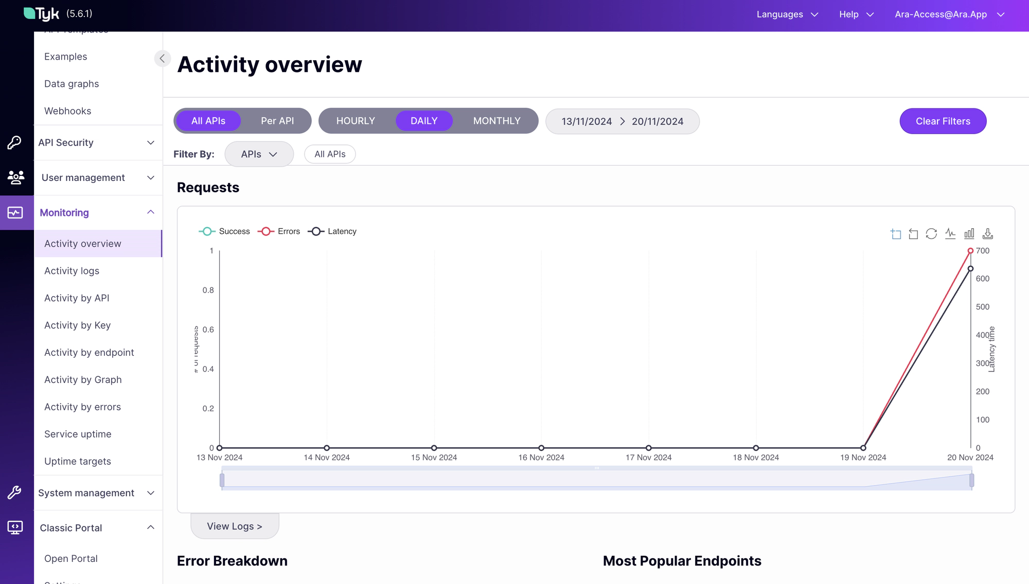Click the download chart data icon
The height and width of the screenshot is (584, 1029).
pos(988,233)
